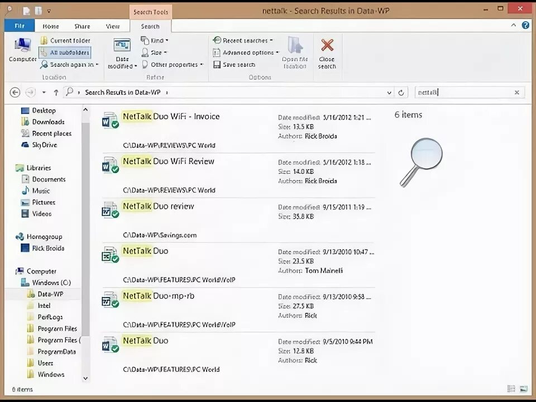Select NetTalk Duo WiFi - Invoice file icon
The image size is (536, 402).
111,120
